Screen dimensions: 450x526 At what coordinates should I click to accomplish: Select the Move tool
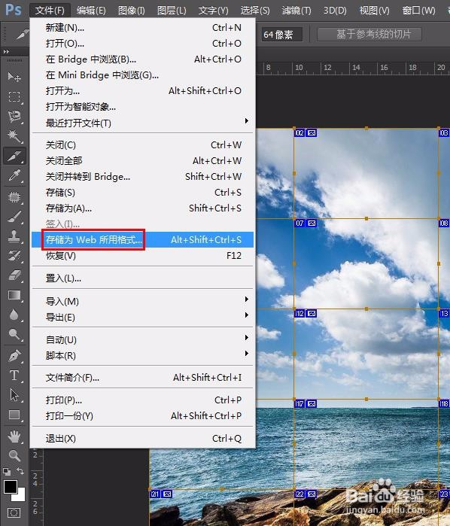point(14,78)
